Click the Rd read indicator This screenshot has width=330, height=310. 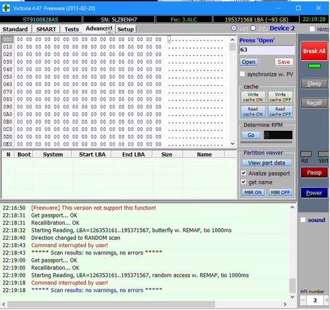pyautogui.click(x=306, y=154)
